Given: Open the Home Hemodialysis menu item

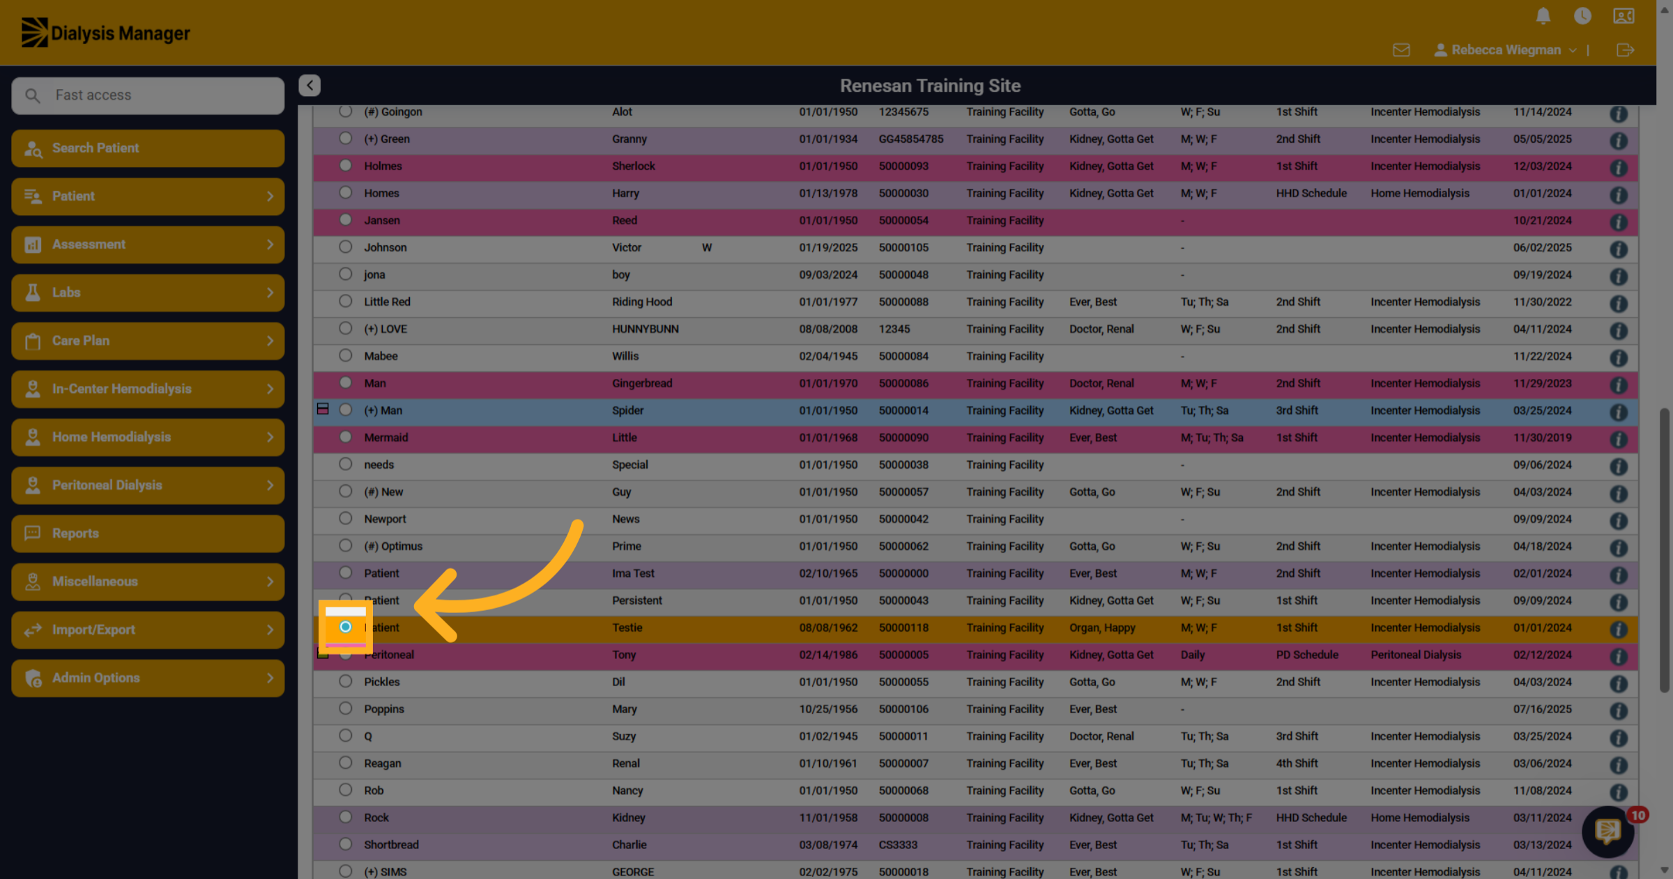Looking at the screenshot, I should click(x=148, y=437).
